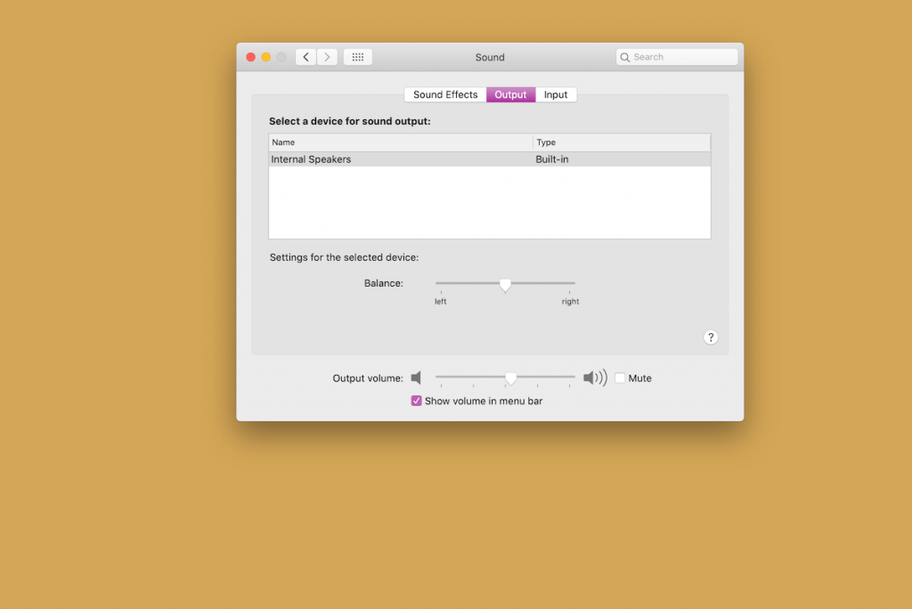
Task: Click the Output volume slider handle
Action: [510, 378]
